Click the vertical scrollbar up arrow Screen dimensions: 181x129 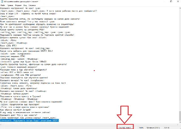coord(180,8)
